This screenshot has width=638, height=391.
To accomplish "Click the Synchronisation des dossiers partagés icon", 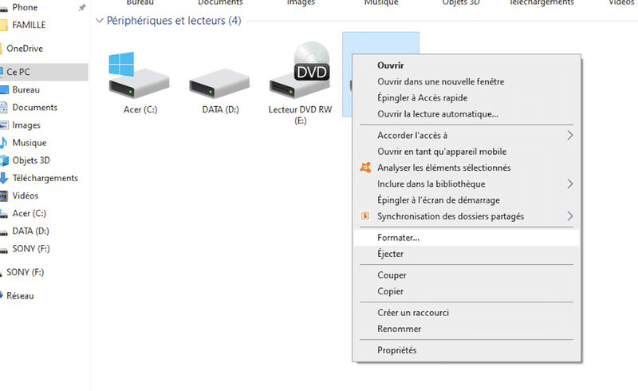I will (365, 216).
